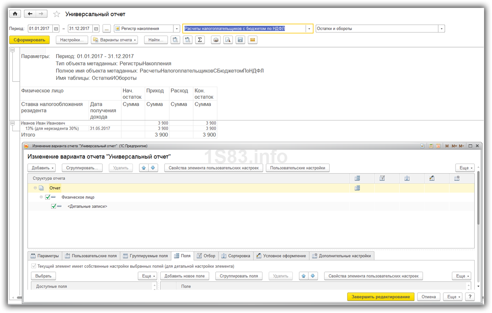Open the Условное оформление tab
Viewport: 492px width, 313px height.
pyautogui.click(x=281, y=256)
